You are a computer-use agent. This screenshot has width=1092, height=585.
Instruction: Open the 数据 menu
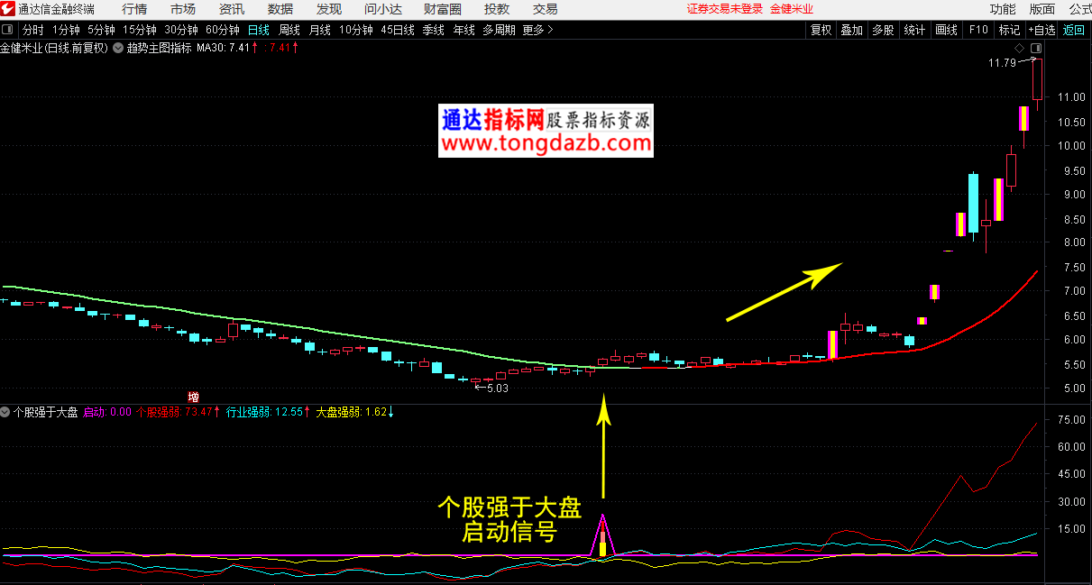point(280,9)
